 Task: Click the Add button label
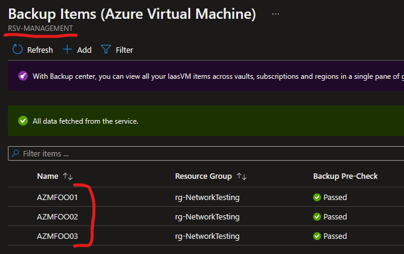pos(84,50)
